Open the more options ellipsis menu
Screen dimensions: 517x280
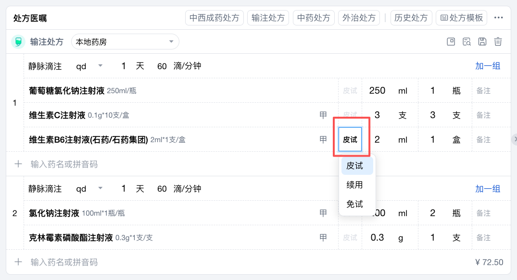pyautogui.click(x=499, y=17)
